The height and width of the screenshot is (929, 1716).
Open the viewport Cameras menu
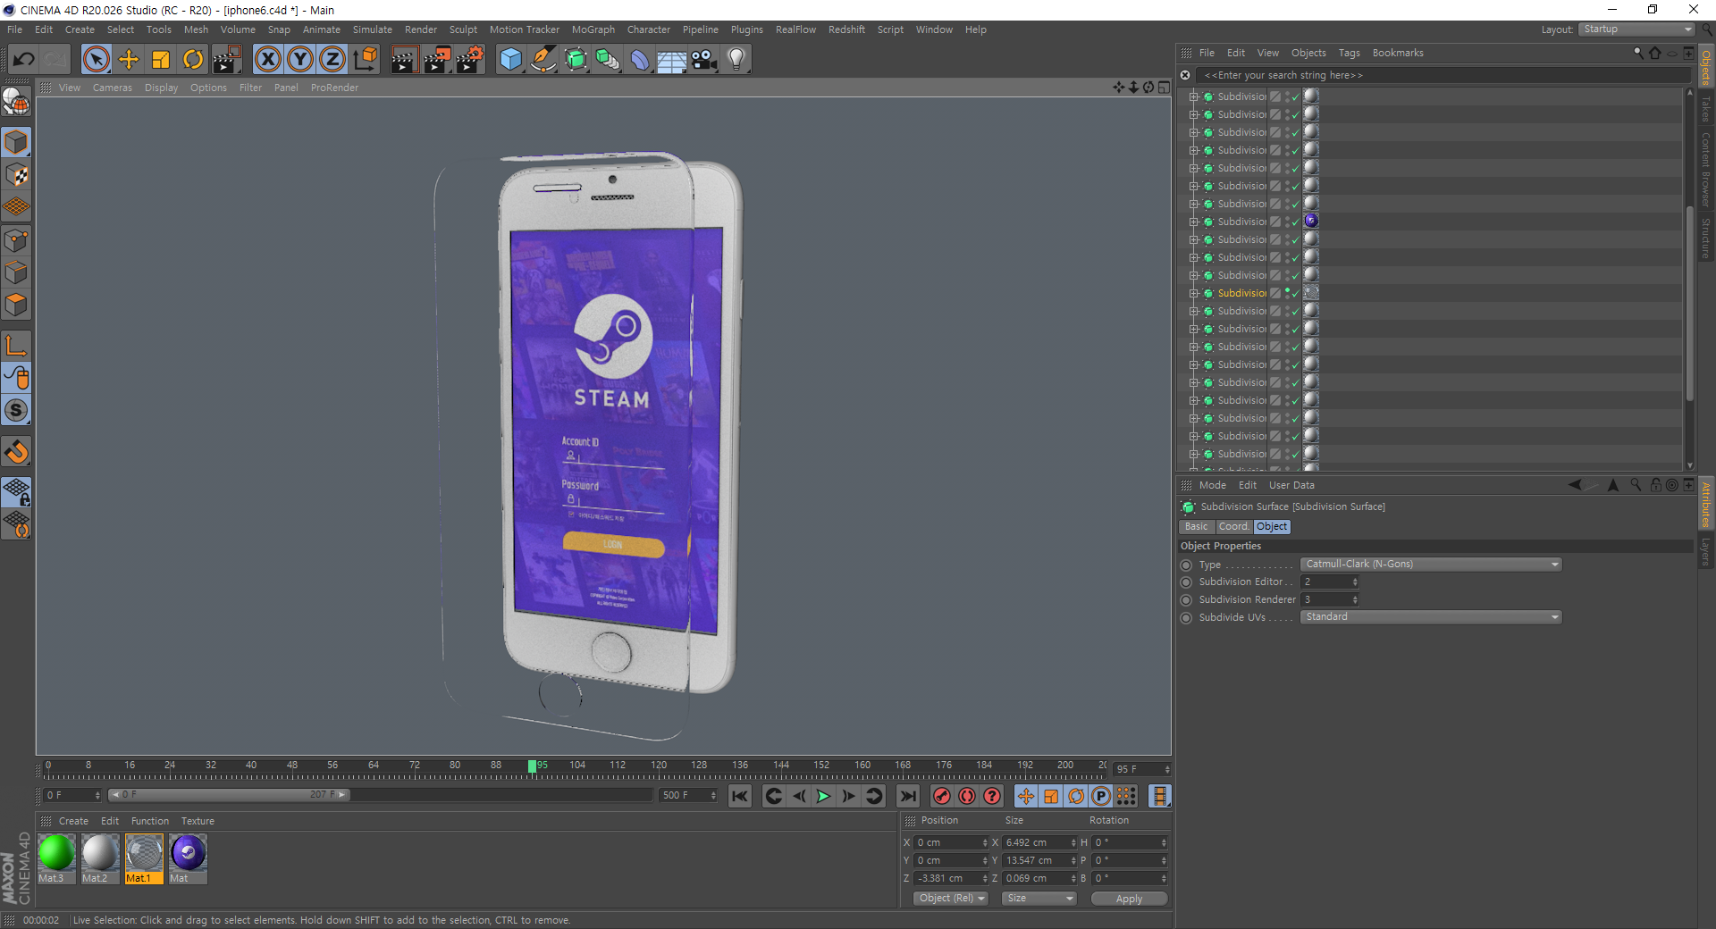[113, 88]
